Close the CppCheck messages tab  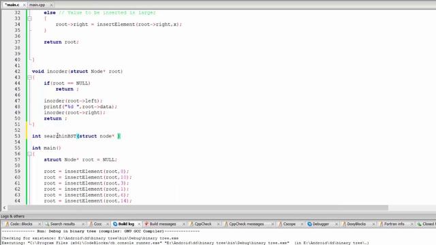point(272,224)
